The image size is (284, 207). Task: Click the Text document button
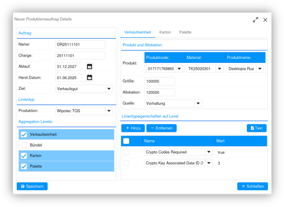click(x=256, y=128)
